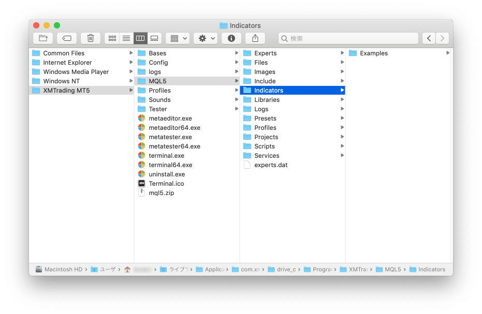Open the Logs folder in MQL5
Image resolution: width=482 pixels, height=314 pixels.
coord(293,109)
